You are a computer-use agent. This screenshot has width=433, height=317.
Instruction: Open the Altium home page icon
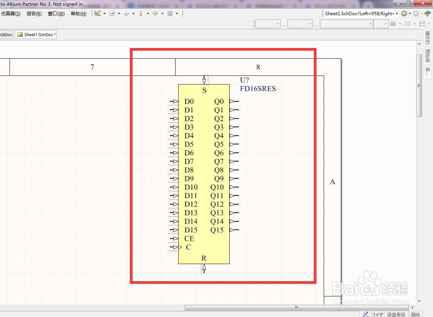pos(427,13)
